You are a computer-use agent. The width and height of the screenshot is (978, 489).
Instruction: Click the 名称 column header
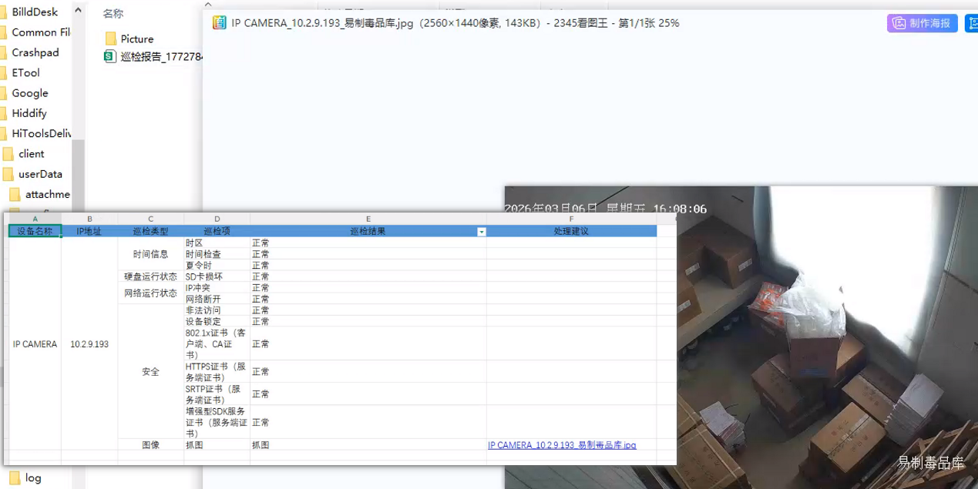113,14
